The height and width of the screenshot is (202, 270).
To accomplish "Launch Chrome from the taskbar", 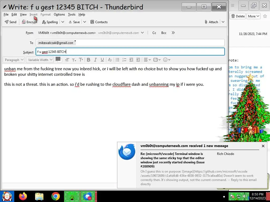I will tap(55, 196).
